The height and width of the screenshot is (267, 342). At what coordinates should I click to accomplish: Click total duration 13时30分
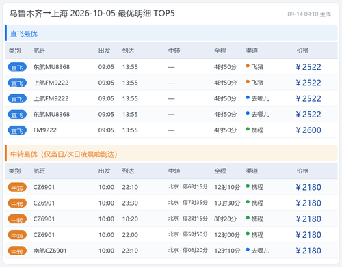point(227,203)
